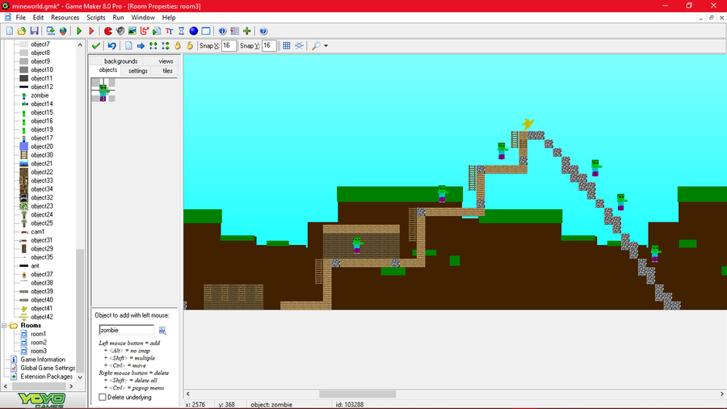Open the Window menu
The width and height of the screenshot is (727, 409).
pyautogui.click(x=143, y=18)
